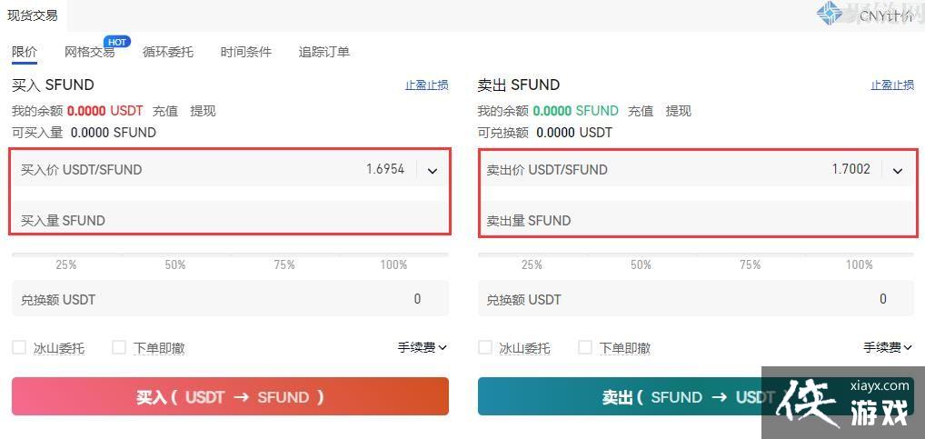Click the 买入 (USDT → SFUND) button
The image size is (925, 439).
tap(230, 397)
